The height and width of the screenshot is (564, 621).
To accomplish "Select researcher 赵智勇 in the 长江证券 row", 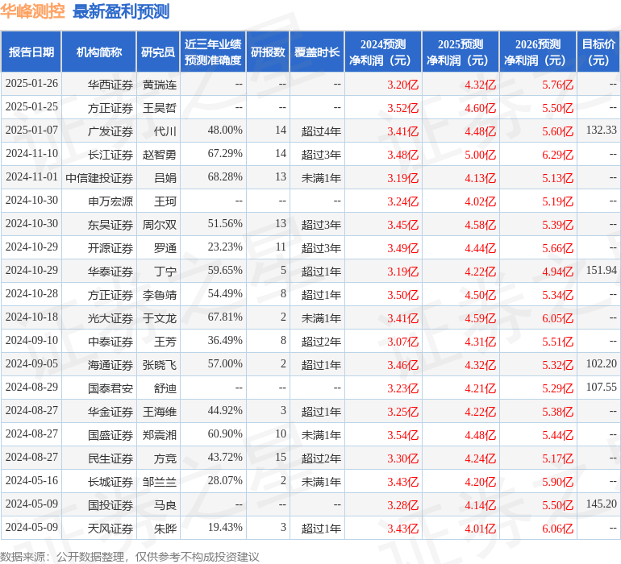I will pos(160,154).
